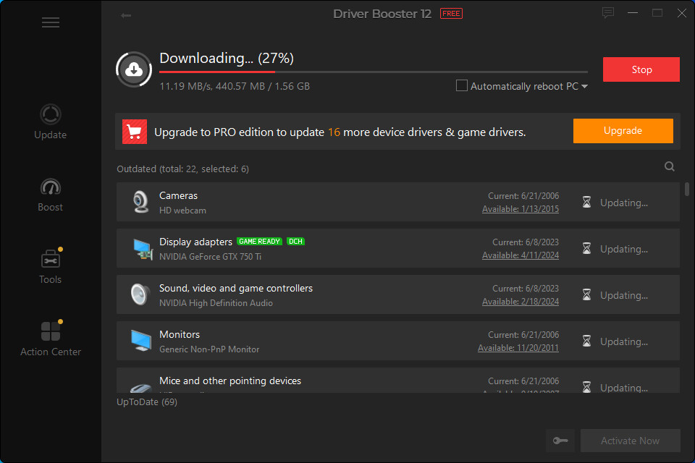This screenshot has height=463, width=695.
Task: Select the Outdated (total: 22) header
Action: [182, 169]
